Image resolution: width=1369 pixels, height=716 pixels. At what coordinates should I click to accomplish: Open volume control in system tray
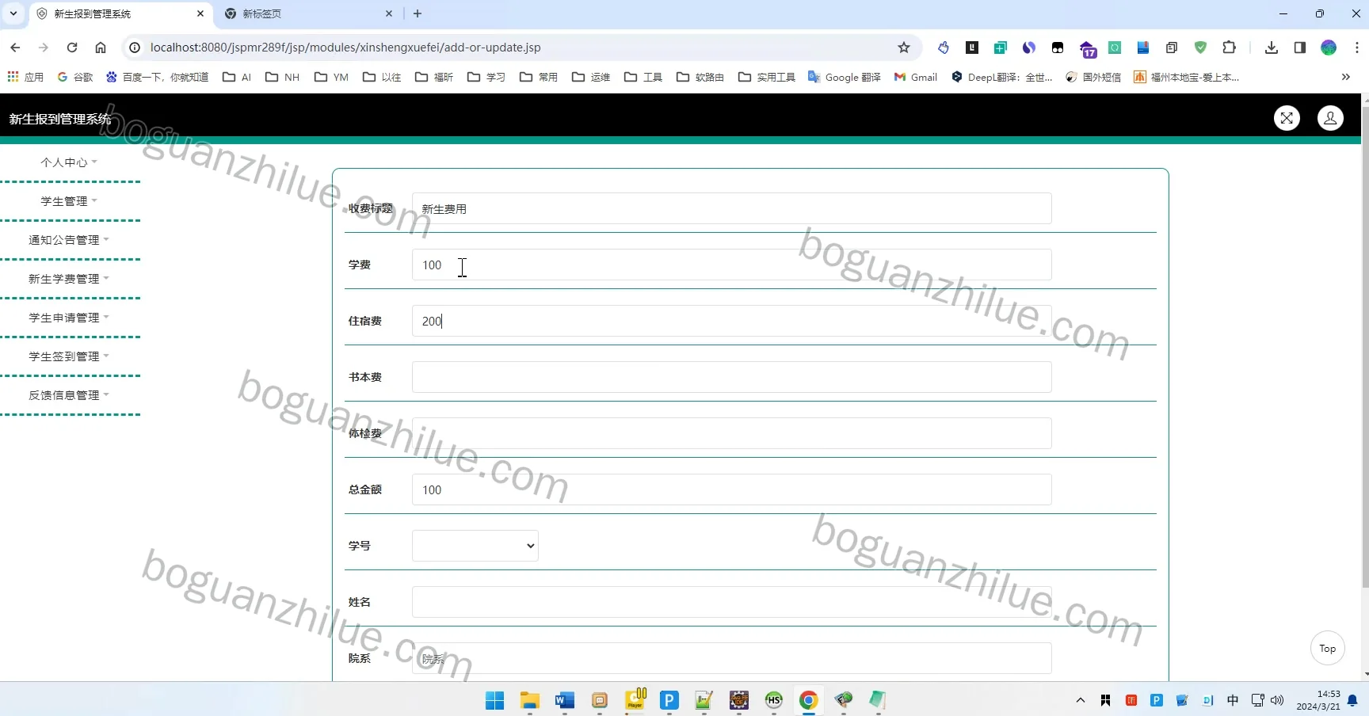(1277, 700)
